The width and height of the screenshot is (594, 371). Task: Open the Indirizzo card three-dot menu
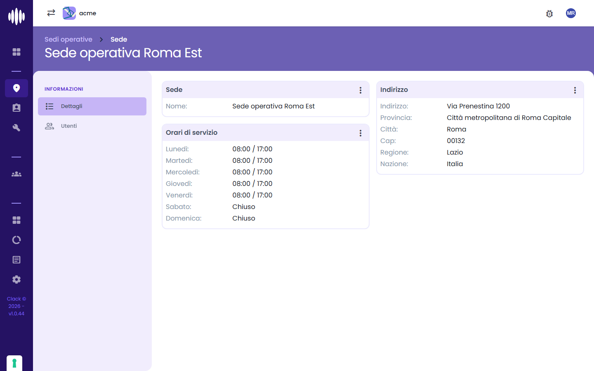(575, 90)
